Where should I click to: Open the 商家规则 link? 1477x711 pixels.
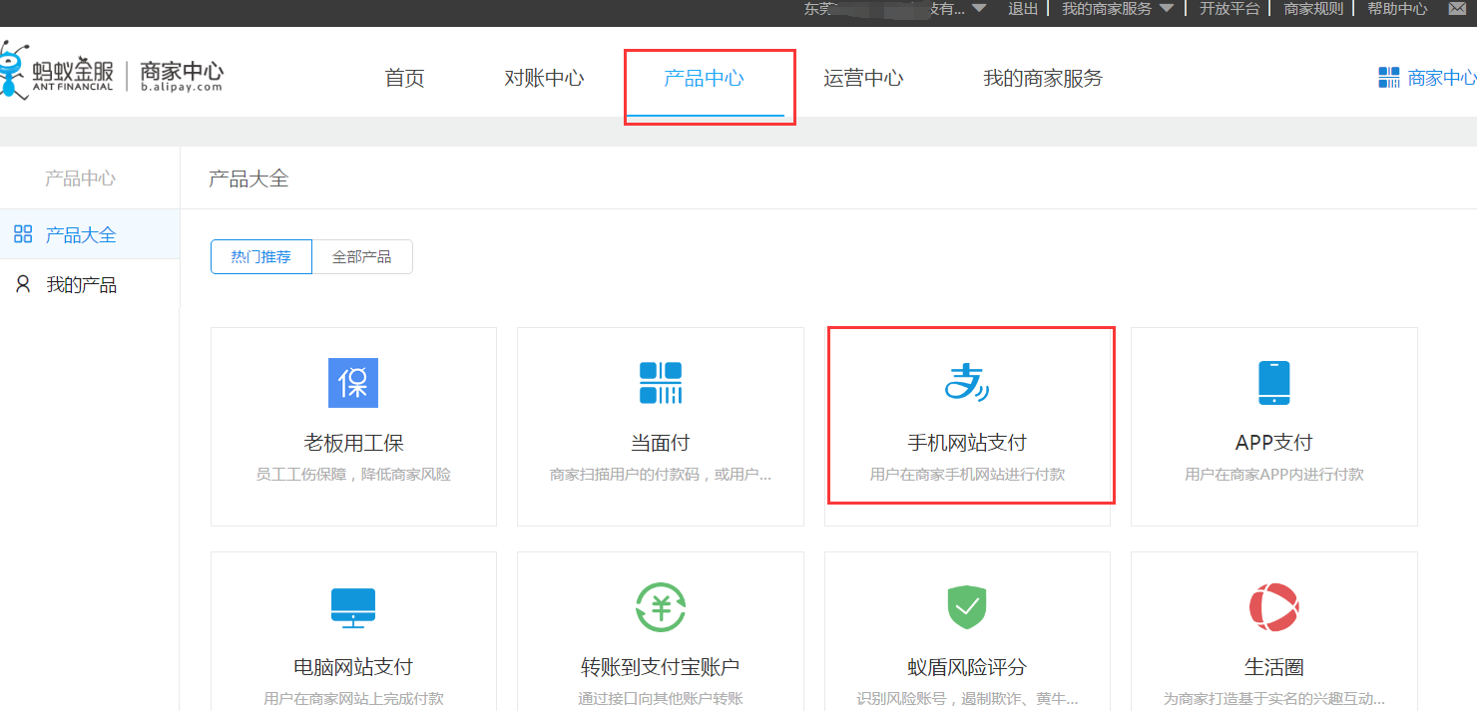pos(1313,9)
